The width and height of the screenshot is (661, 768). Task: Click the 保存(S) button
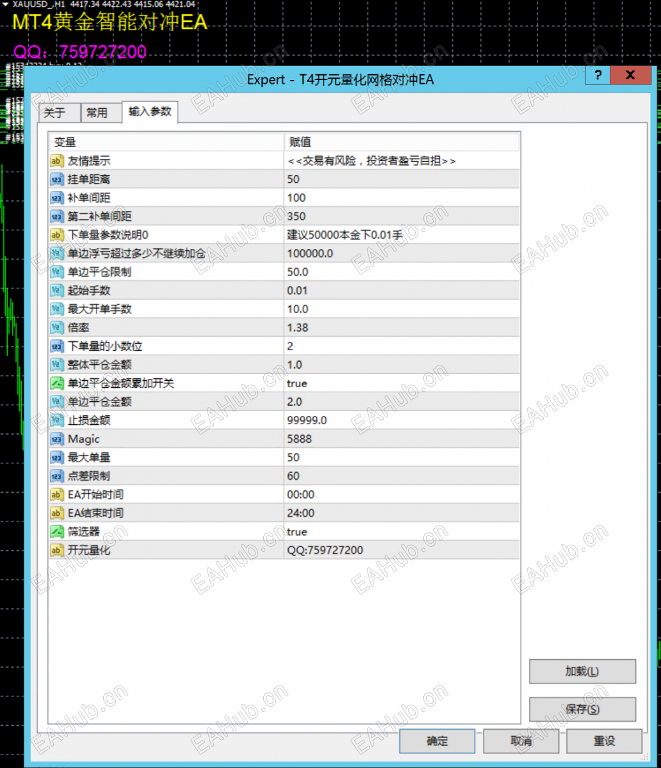[x=582, y=709]
